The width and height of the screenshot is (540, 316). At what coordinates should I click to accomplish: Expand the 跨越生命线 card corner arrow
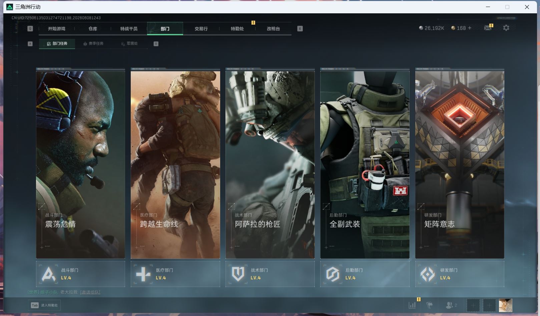(x=136, y=206)
